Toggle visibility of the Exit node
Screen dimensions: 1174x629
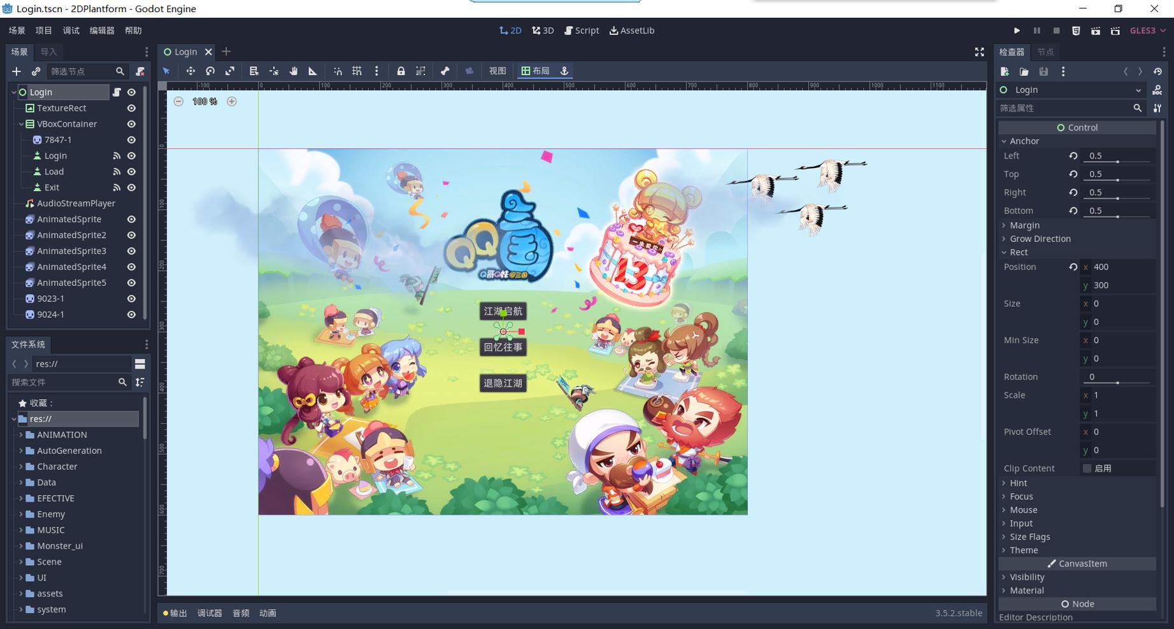(131, 188)
